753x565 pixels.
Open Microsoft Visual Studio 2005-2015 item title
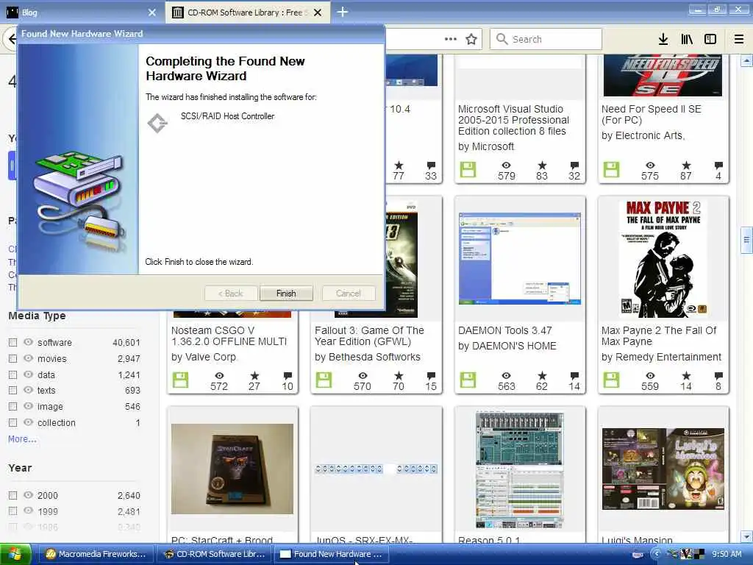coord(513,120)
